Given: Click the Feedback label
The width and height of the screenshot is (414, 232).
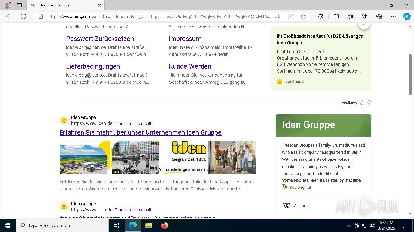Looking at the screenshot, I should [349, 102].
